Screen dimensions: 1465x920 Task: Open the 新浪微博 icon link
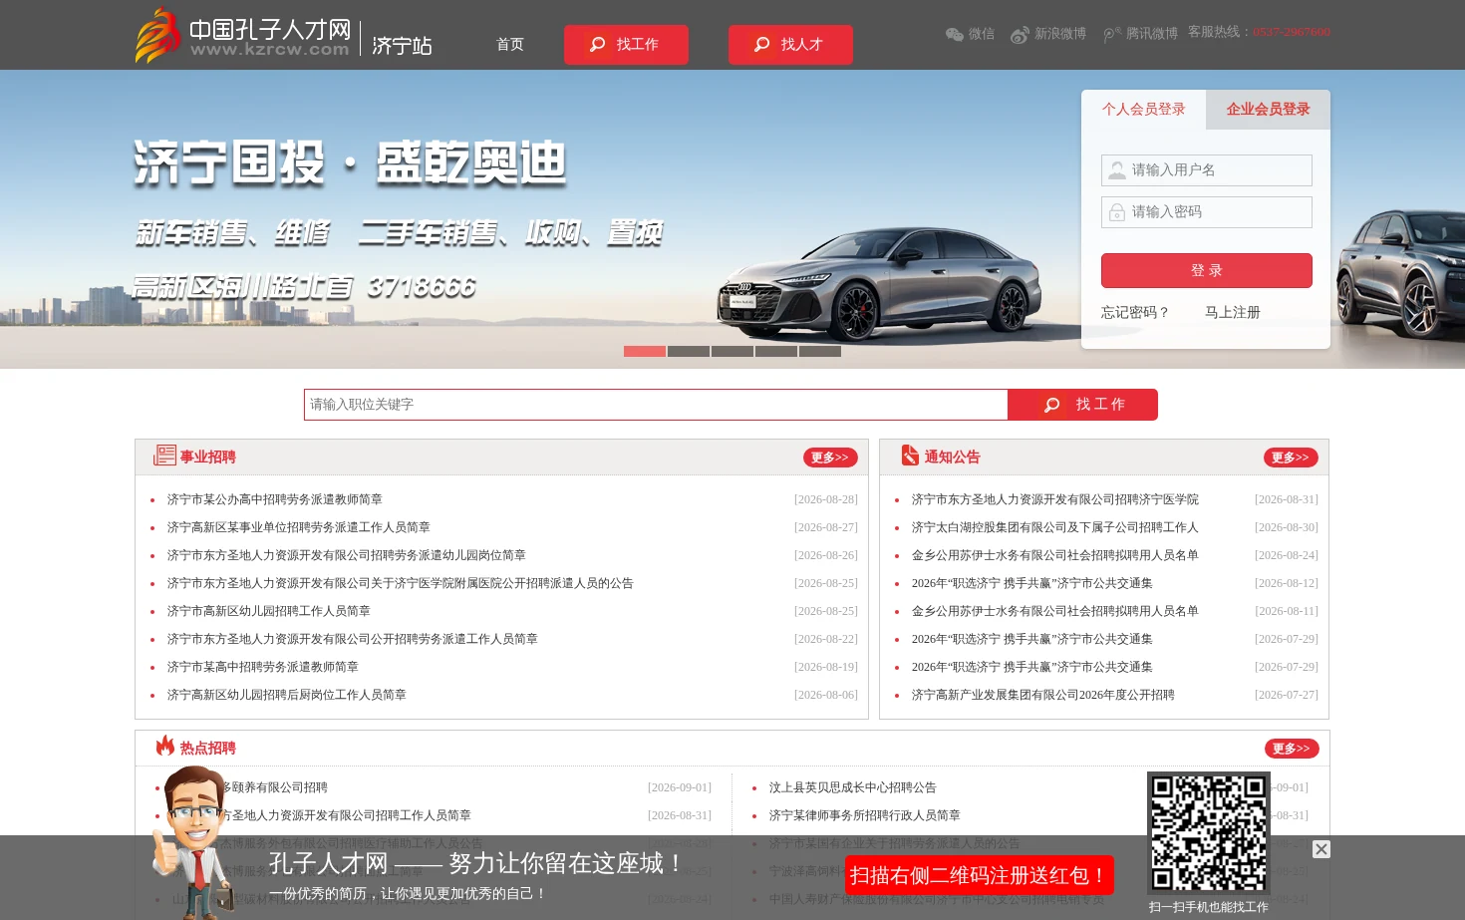tap(1047, 34)
